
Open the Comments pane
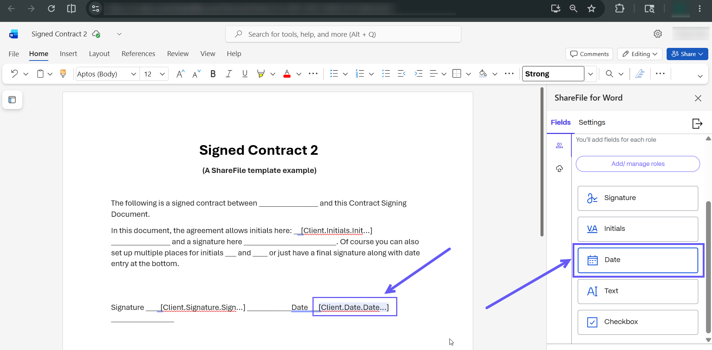[590, 54]
